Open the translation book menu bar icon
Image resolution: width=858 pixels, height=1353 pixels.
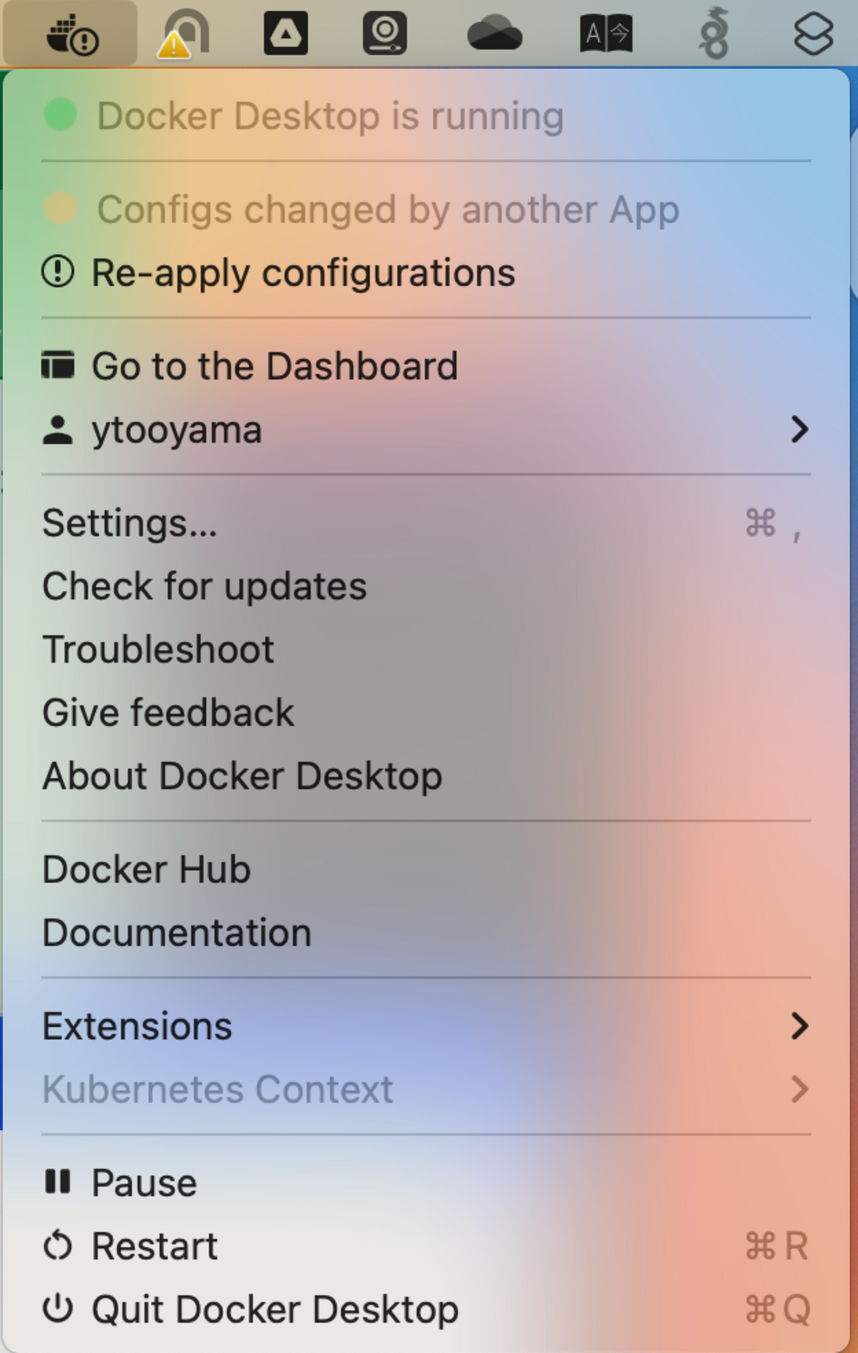(x=606, y=34)
